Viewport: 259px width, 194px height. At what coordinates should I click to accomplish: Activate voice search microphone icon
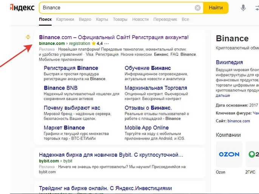(243, 8)
